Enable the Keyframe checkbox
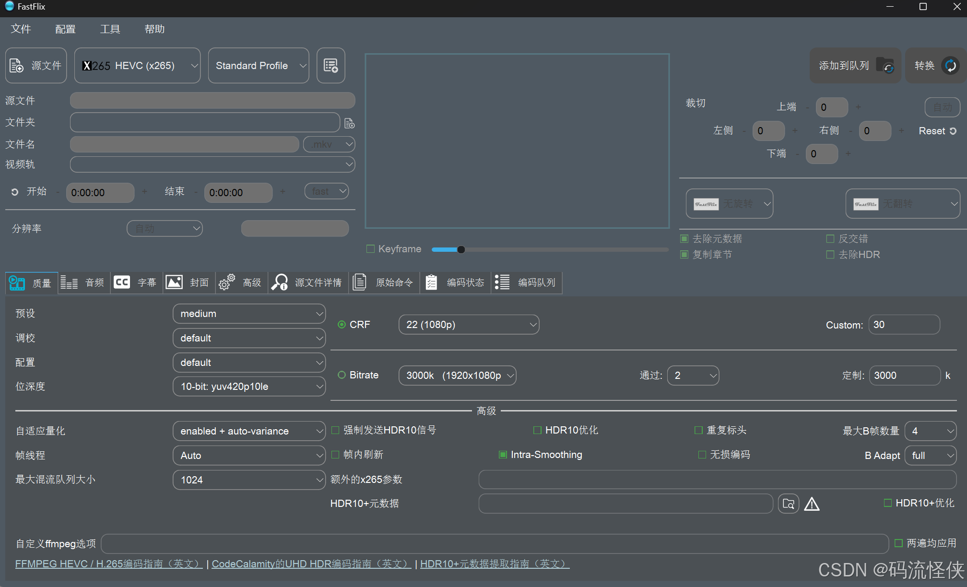 point(370,249)
